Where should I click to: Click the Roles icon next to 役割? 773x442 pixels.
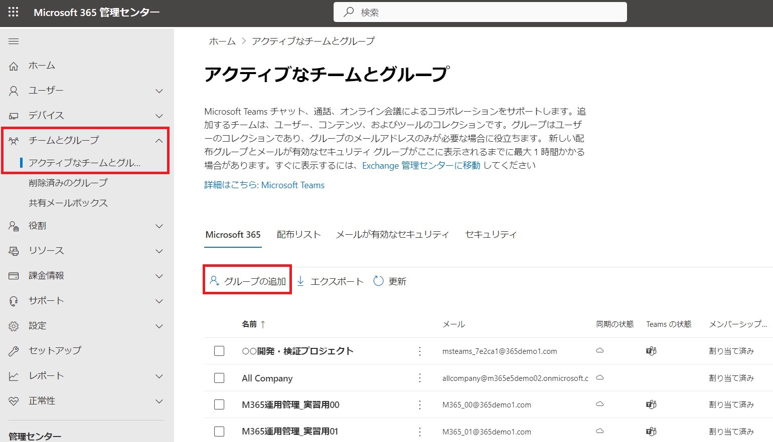click(14, 226)
